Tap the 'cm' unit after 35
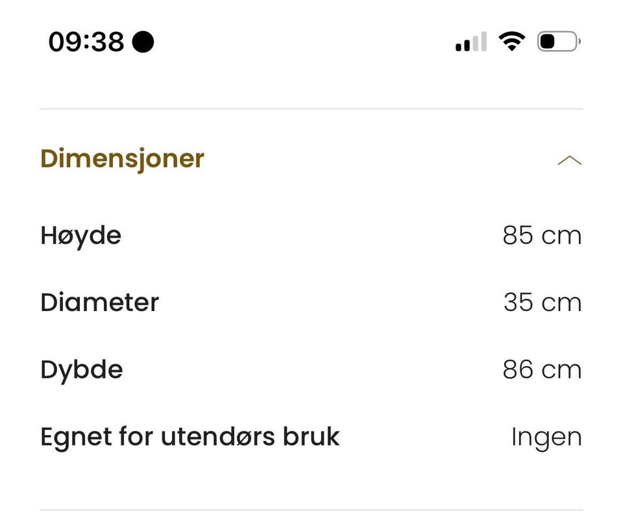Image resolution: width=623 pixels, height=522 pixels. click(561, 303)
